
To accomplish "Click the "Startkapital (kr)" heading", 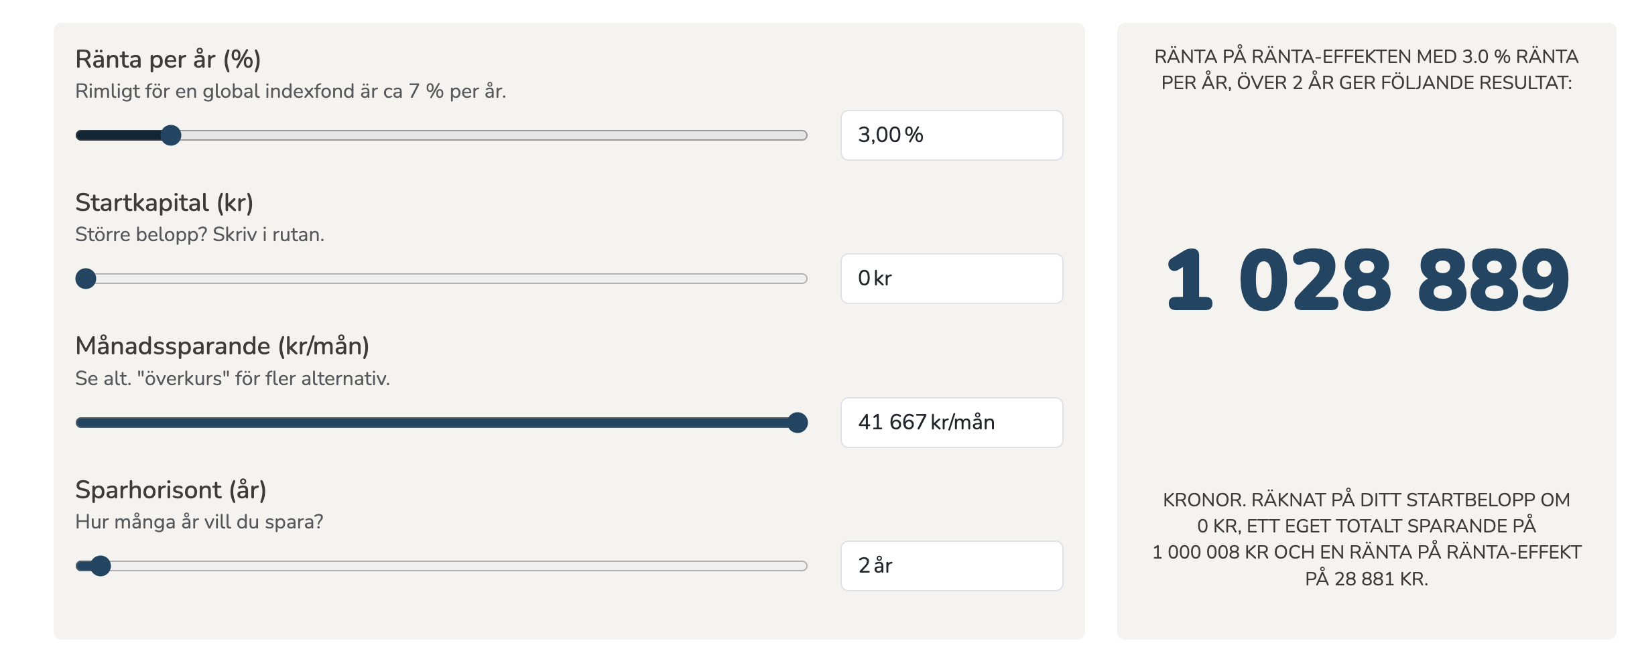I will (164, 203).
